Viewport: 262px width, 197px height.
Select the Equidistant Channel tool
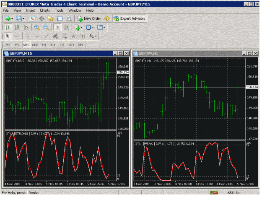tap(55, 36)
